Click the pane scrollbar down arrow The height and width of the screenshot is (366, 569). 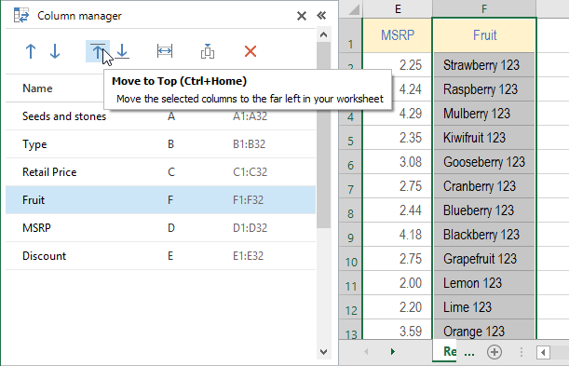click(323, 351)
